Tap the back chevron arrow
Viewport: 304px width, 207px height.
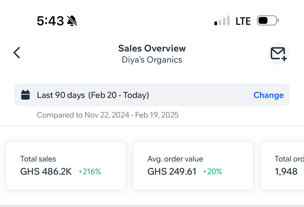tap(17, 53)
